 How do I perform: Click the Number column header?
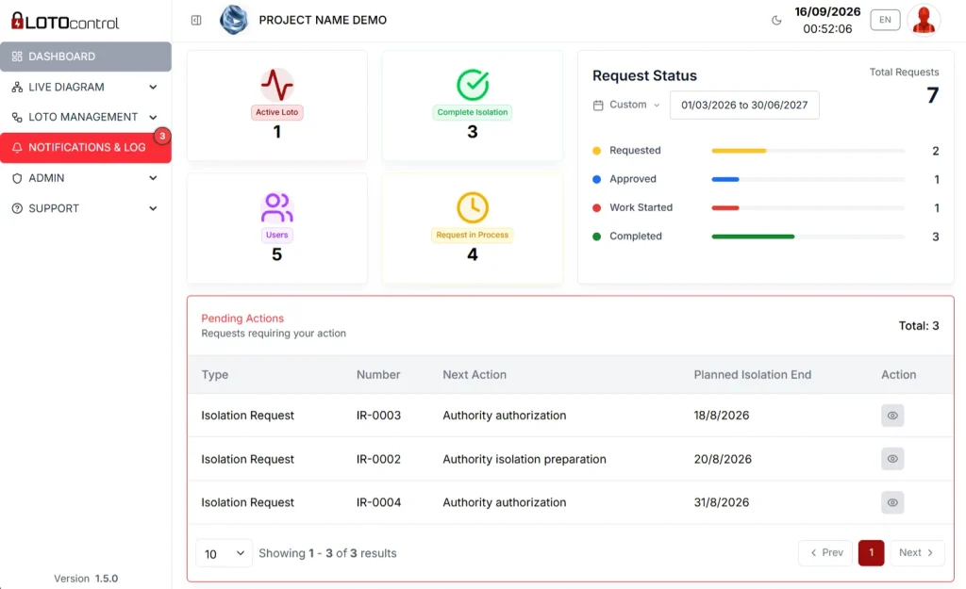(378, 374)
